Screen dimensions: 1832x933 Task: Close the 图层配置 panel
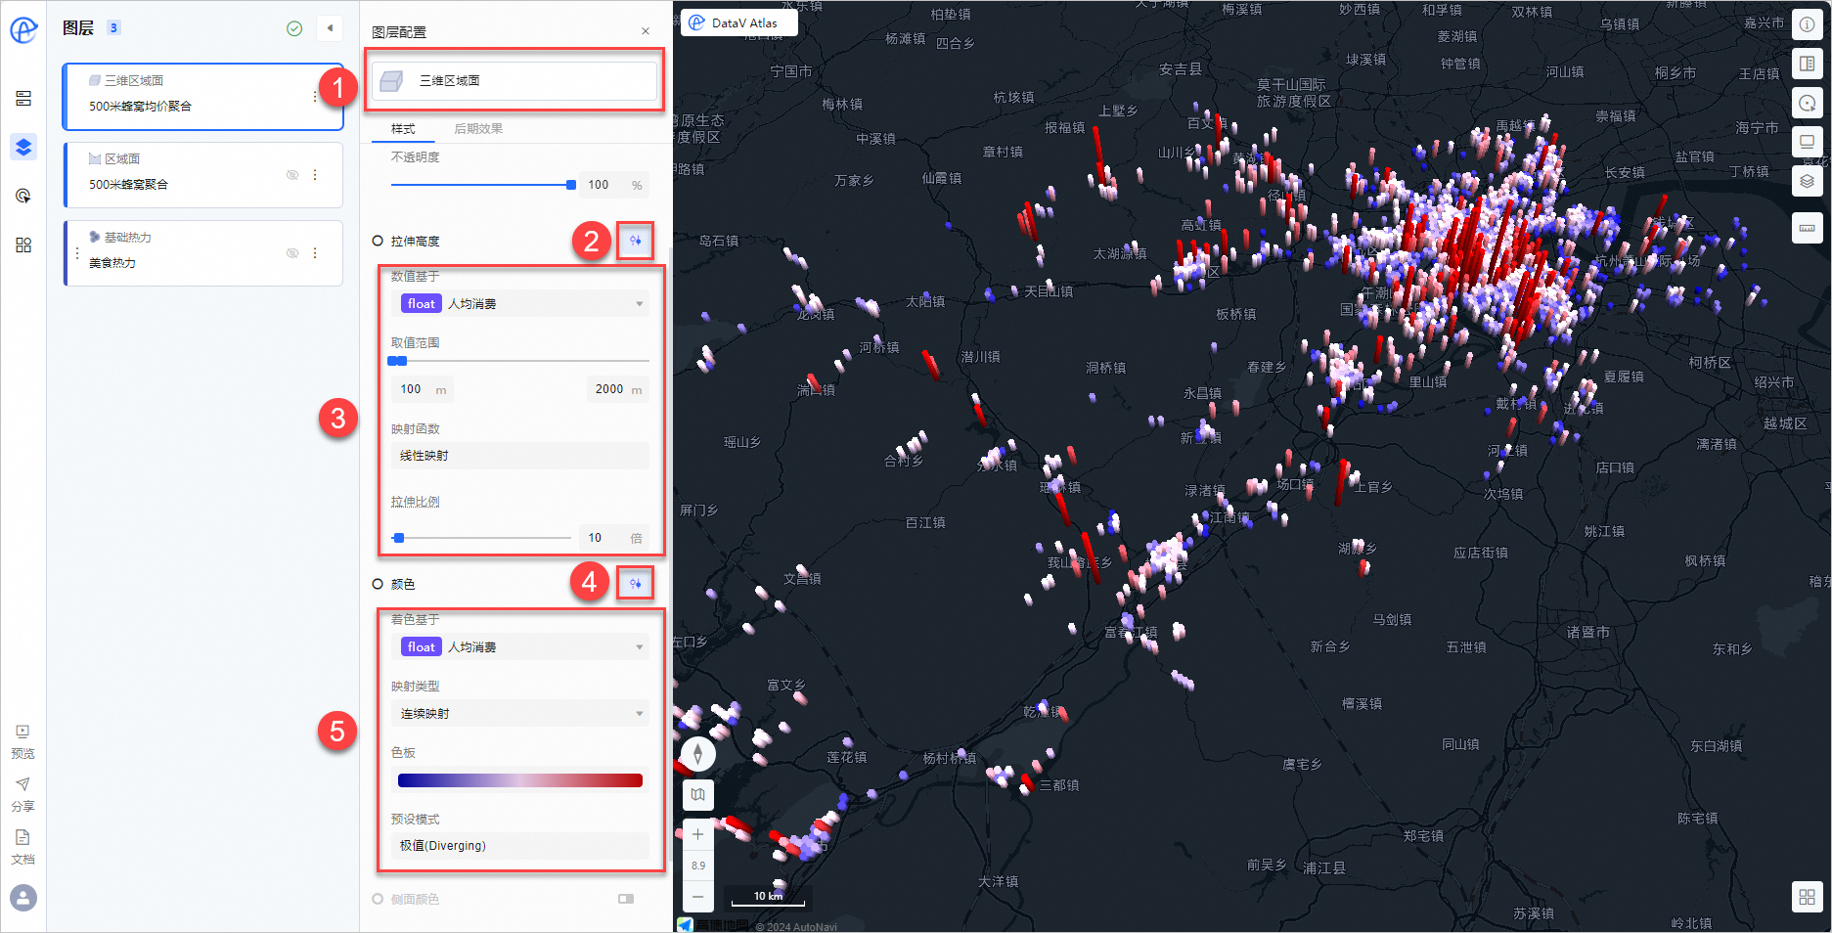coord(646,31)
